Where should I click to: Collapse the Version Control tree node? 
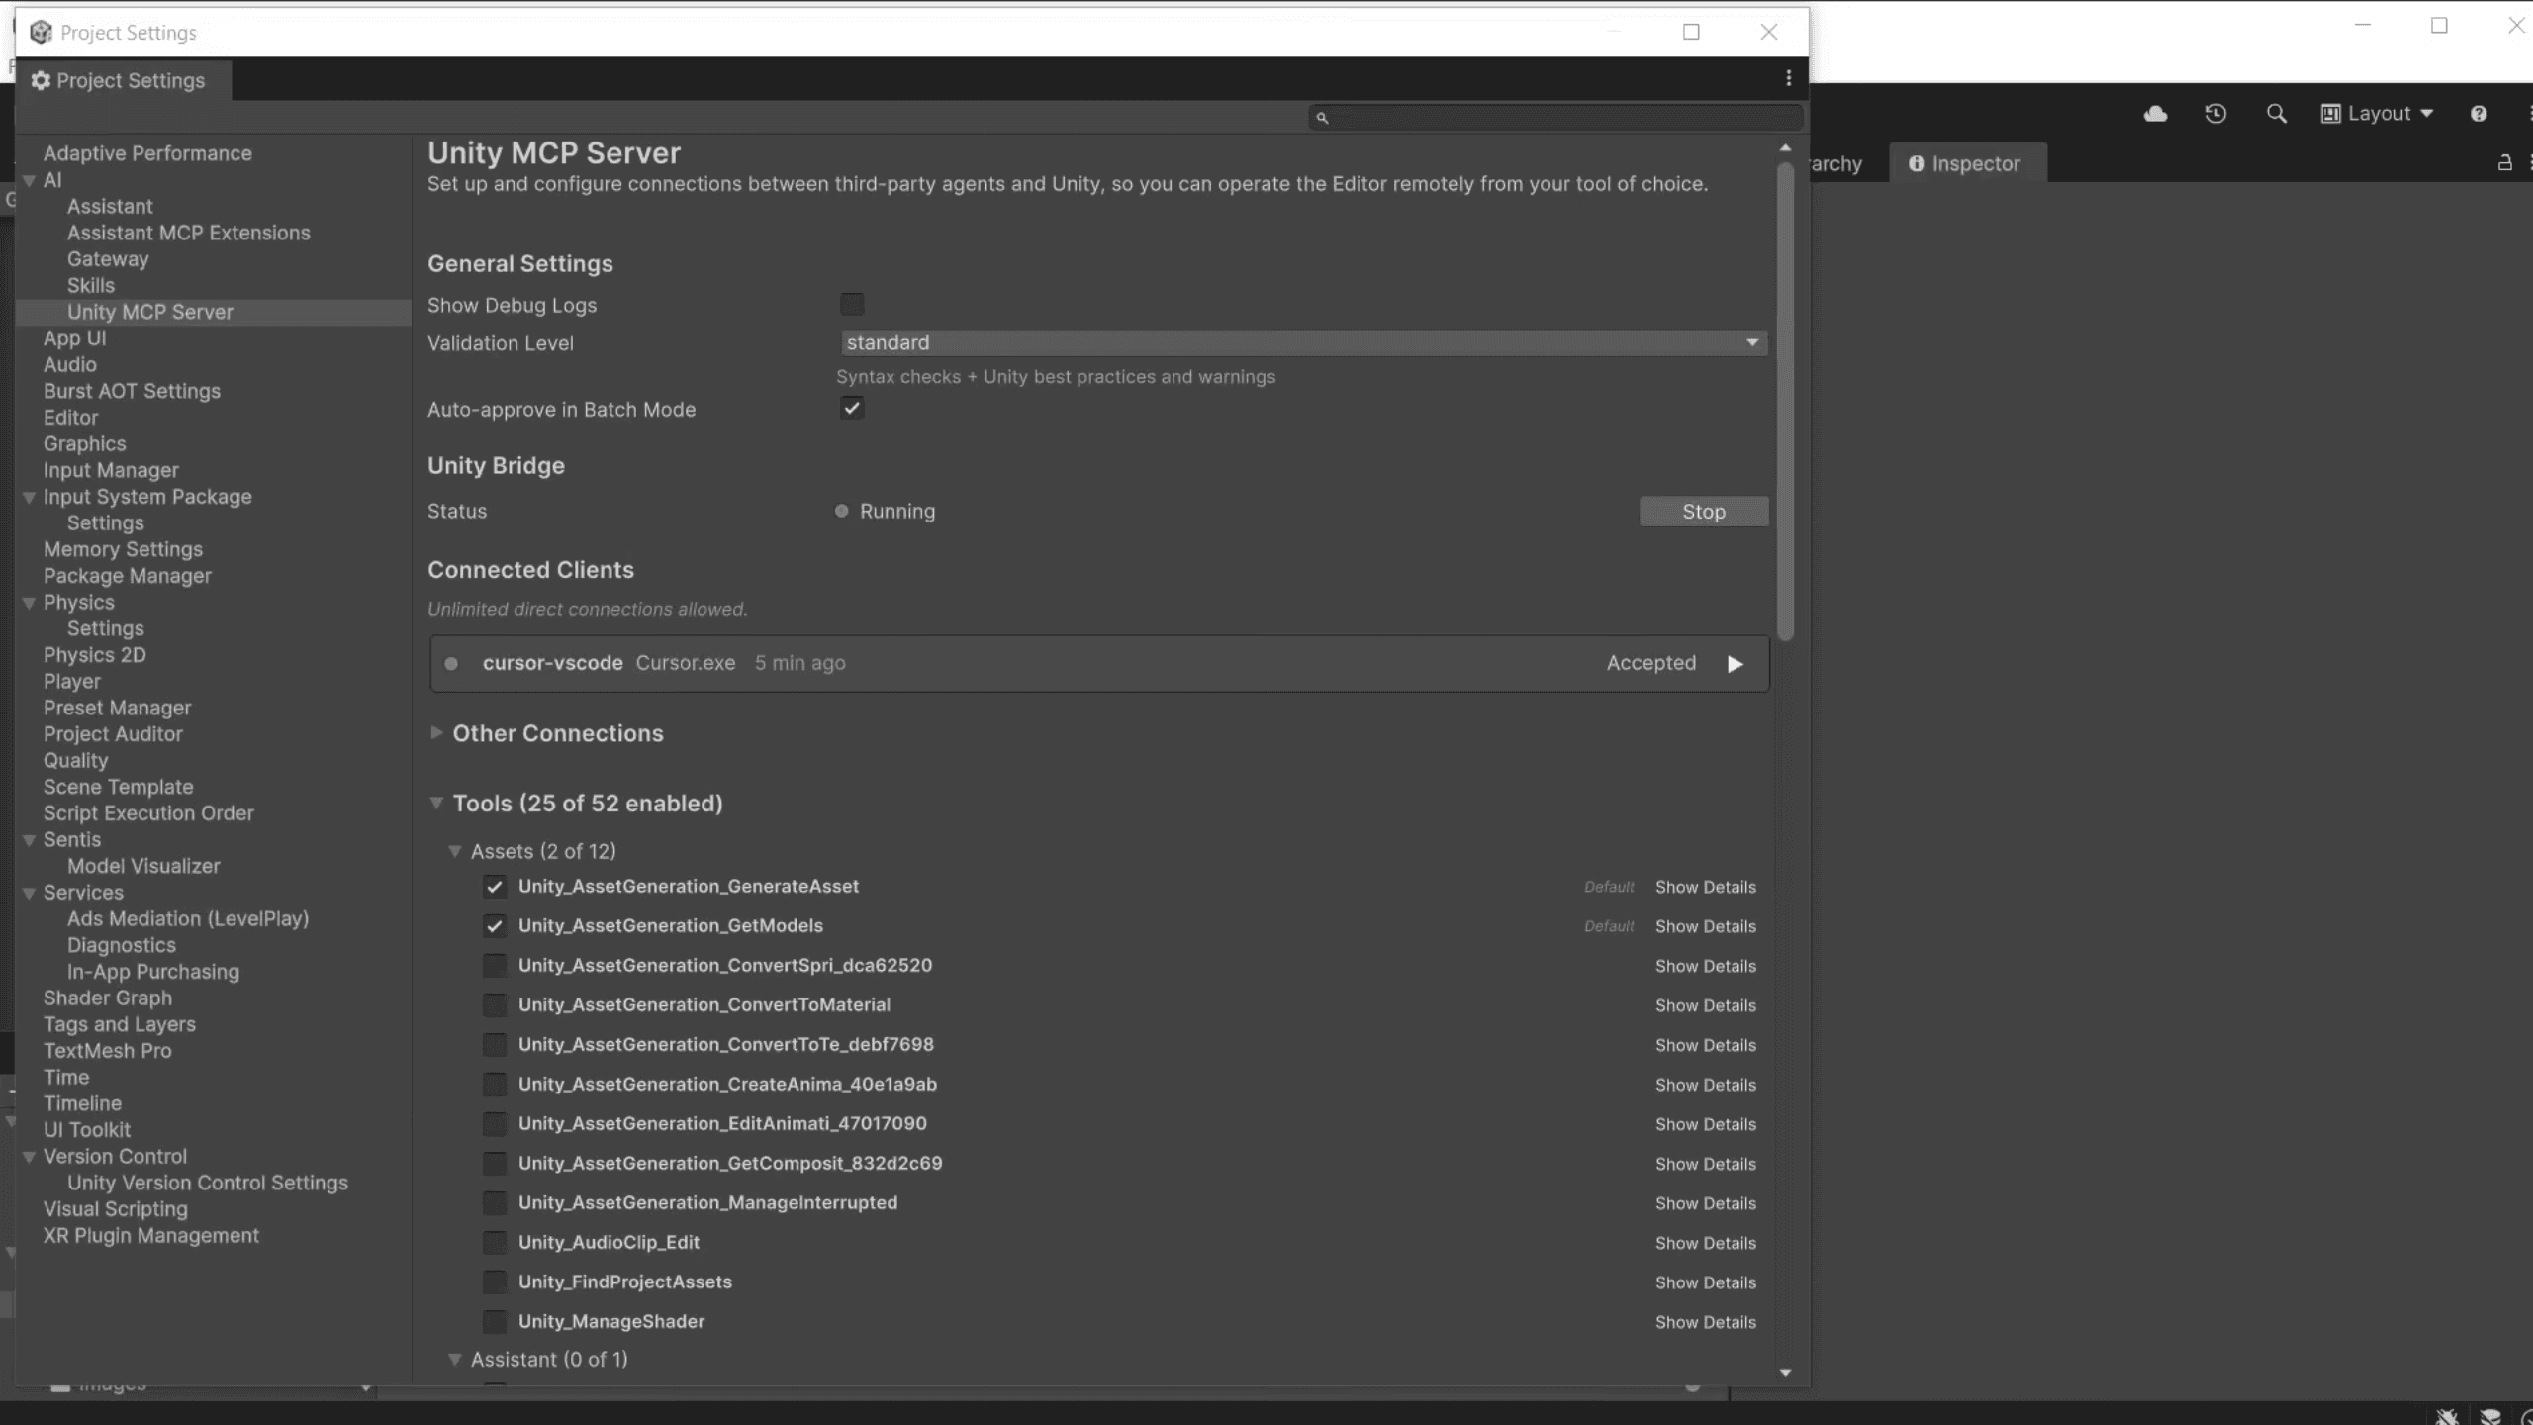click(29, 1157)
